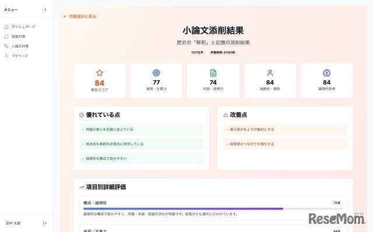Click the 小論文添削結果 page title
Image resolution: width=373 pixels, height=232 pixels.
coord(213,31)
